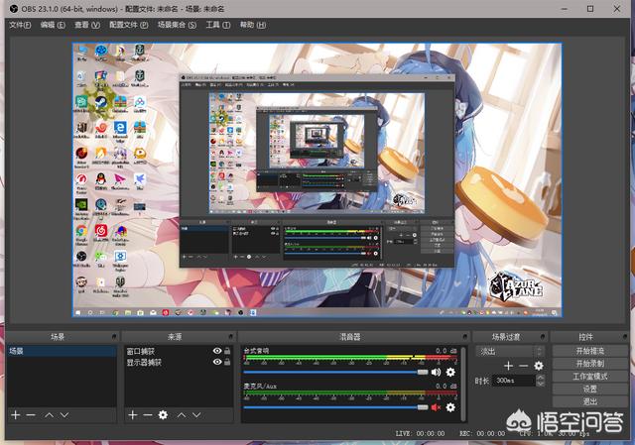Open the 帮助(H) menu
This screenshot has height=445, width=635.
(x=253, y=25)
